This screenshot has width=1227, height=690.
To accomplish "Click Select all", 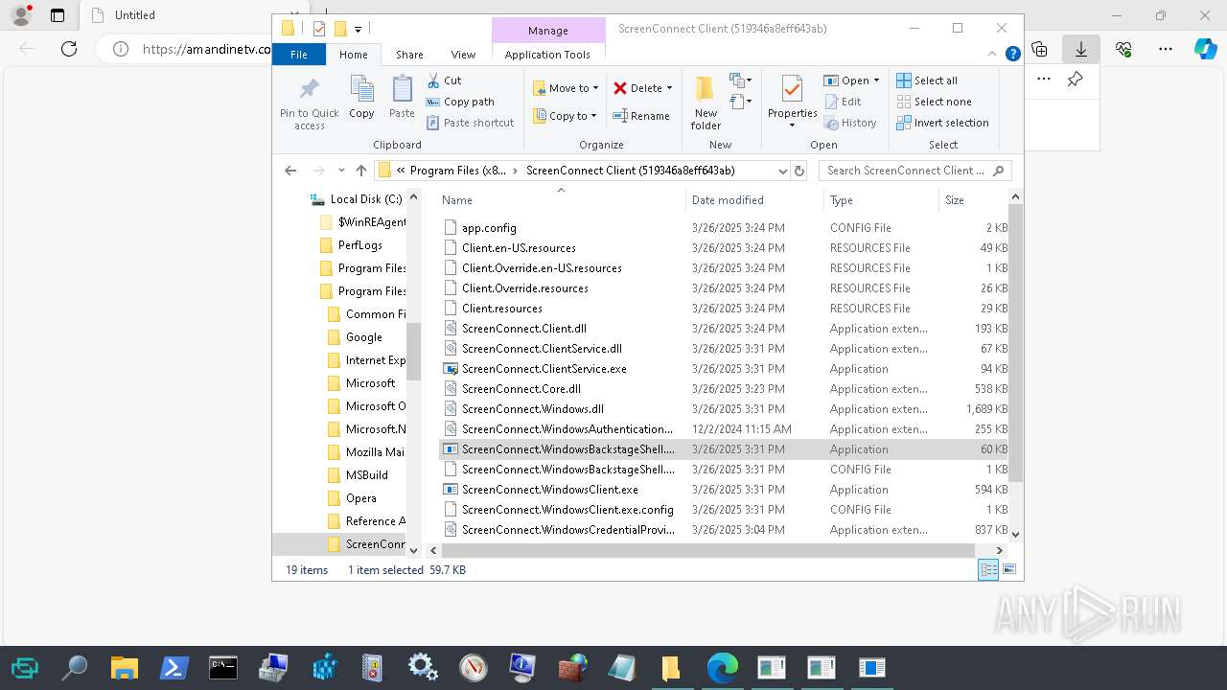I will (x=927, y=80).
